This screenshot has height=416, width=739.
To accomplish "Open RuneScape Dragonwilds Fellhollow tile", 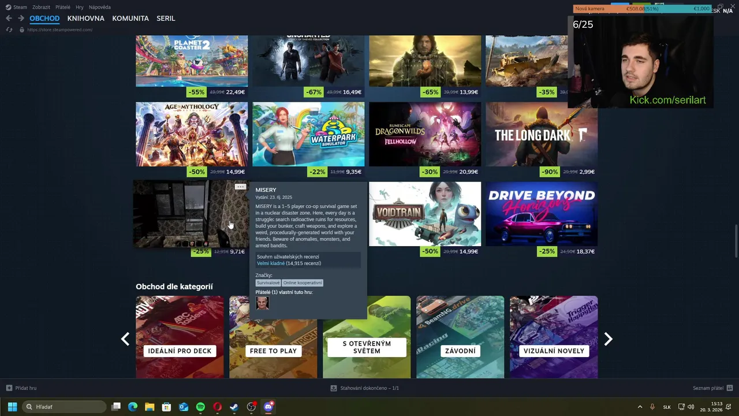I will (425, 134).
